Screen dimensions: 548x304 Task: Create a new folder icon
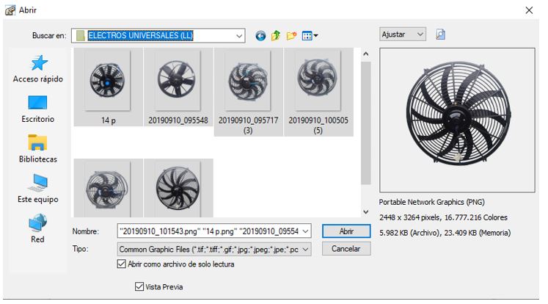tap(291, 35)
